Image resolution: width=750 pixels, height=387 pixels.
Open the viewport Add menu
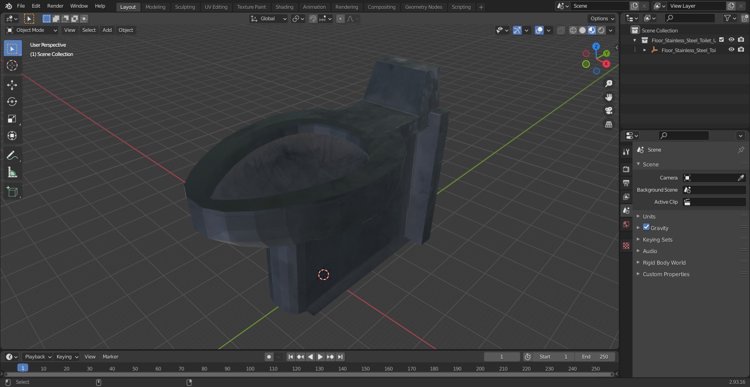107,30
